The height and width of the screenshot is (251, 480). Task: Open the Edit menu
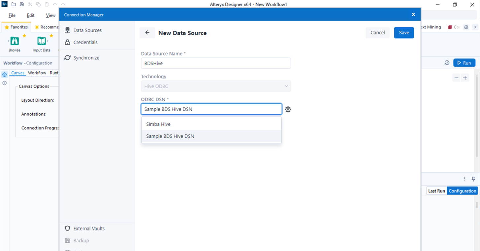point(31,15)
